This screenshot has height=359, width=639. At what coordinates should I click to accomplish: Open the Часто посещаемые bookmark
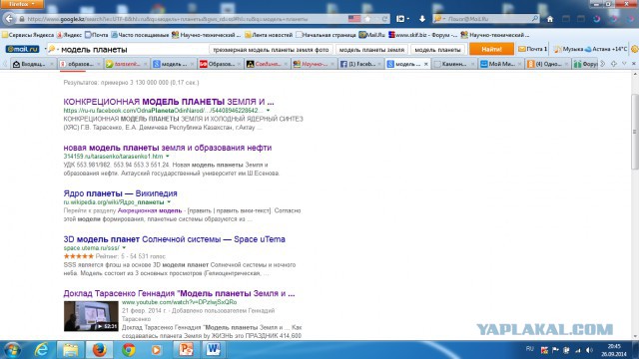(140, 35)
